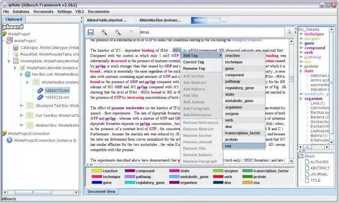Select the Lima (1) organism entry
This screenshot has width=339, height=203.
coord(318,103)
